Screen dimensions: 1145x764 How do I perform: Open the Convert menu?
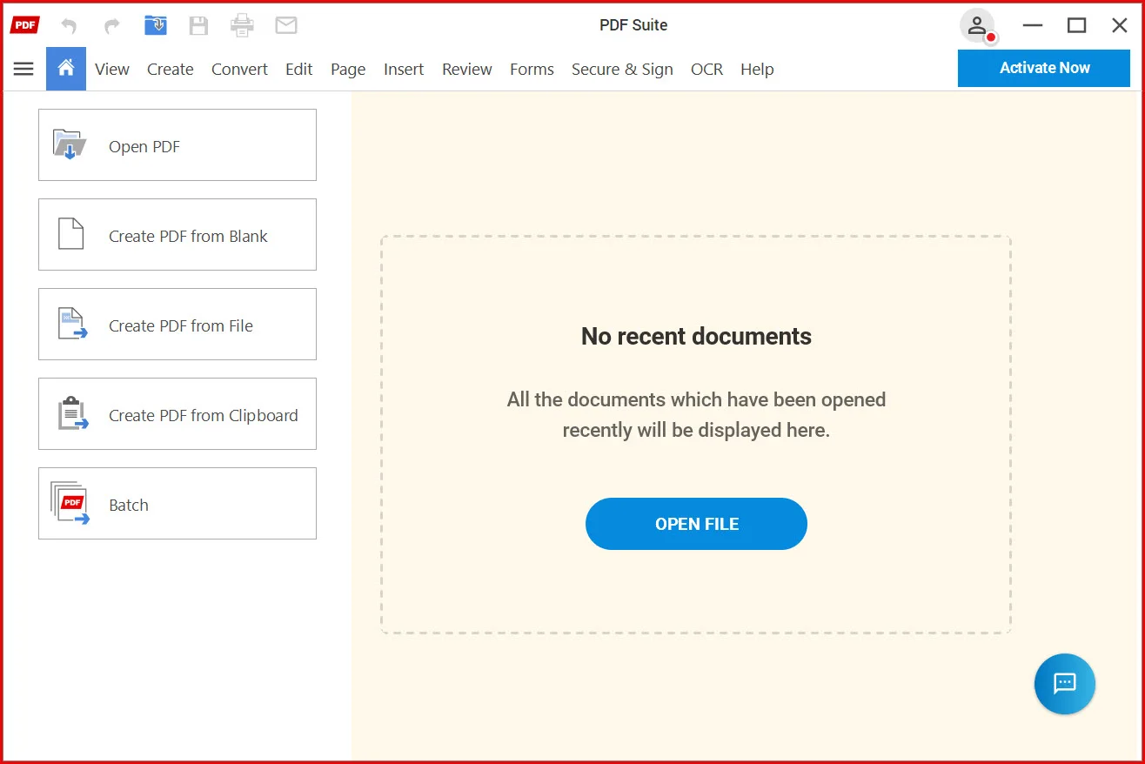tap(239, 70)
